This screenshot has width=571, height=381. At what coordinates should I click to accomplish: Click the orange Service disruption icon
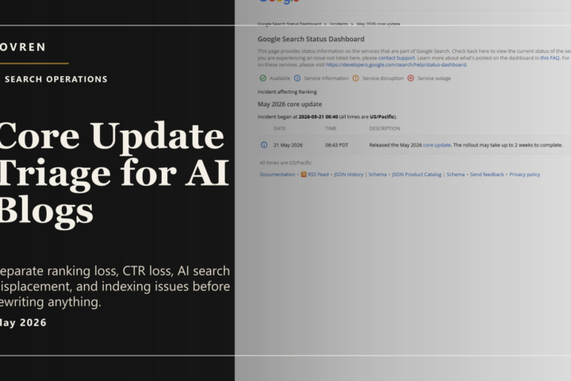(x=356, y=79)
